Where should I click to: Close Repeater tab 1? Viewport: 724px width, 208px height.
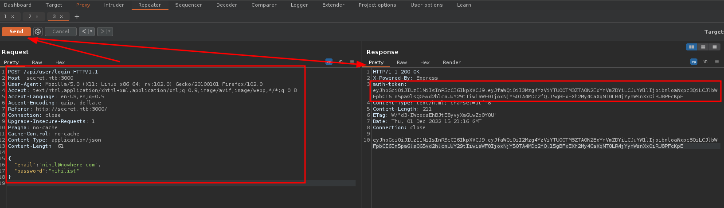click(13, 16)
